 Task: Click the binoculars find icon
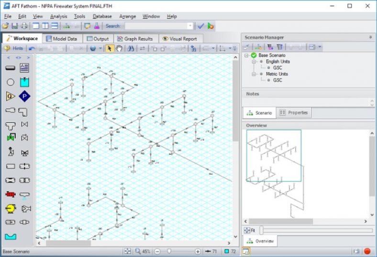pyautogui.click(x=130, y=48)
